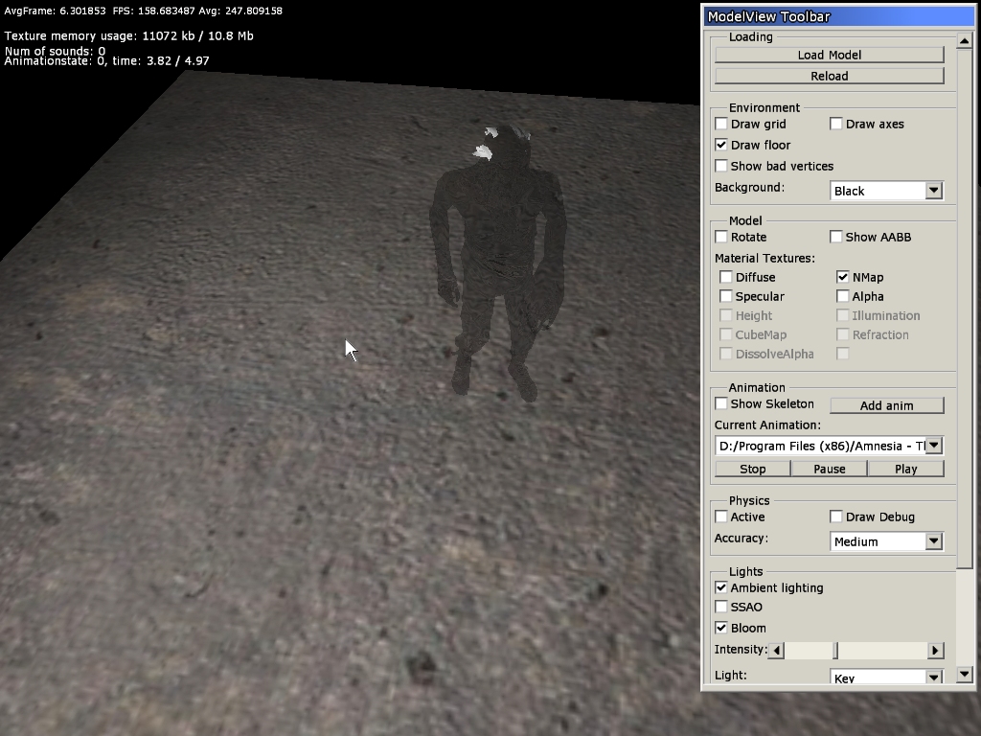This screenshot has width=981, height=736.
Task: Click the Load Model button
Action: tap(829, 55)
